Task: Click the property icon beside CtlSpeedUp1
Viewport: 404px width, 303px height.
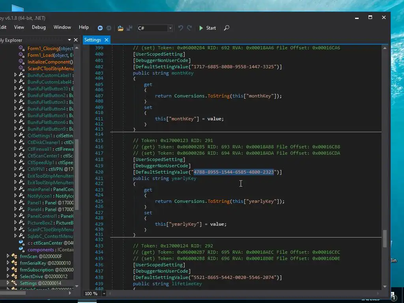Action: point(22,162)
